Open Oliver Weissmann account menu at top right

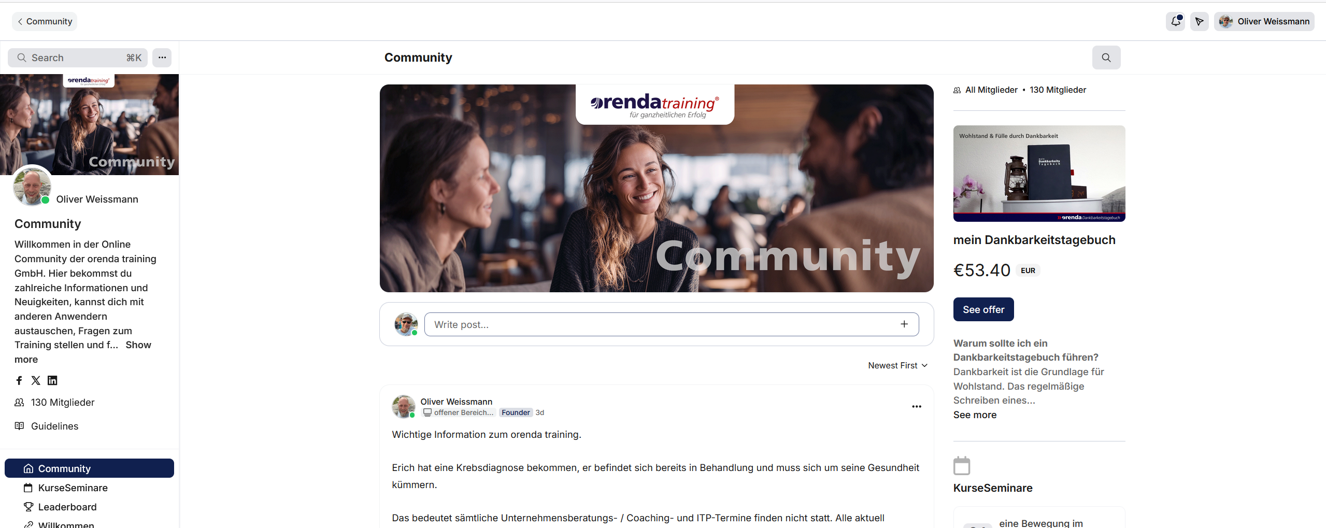tap(1264, 21)
